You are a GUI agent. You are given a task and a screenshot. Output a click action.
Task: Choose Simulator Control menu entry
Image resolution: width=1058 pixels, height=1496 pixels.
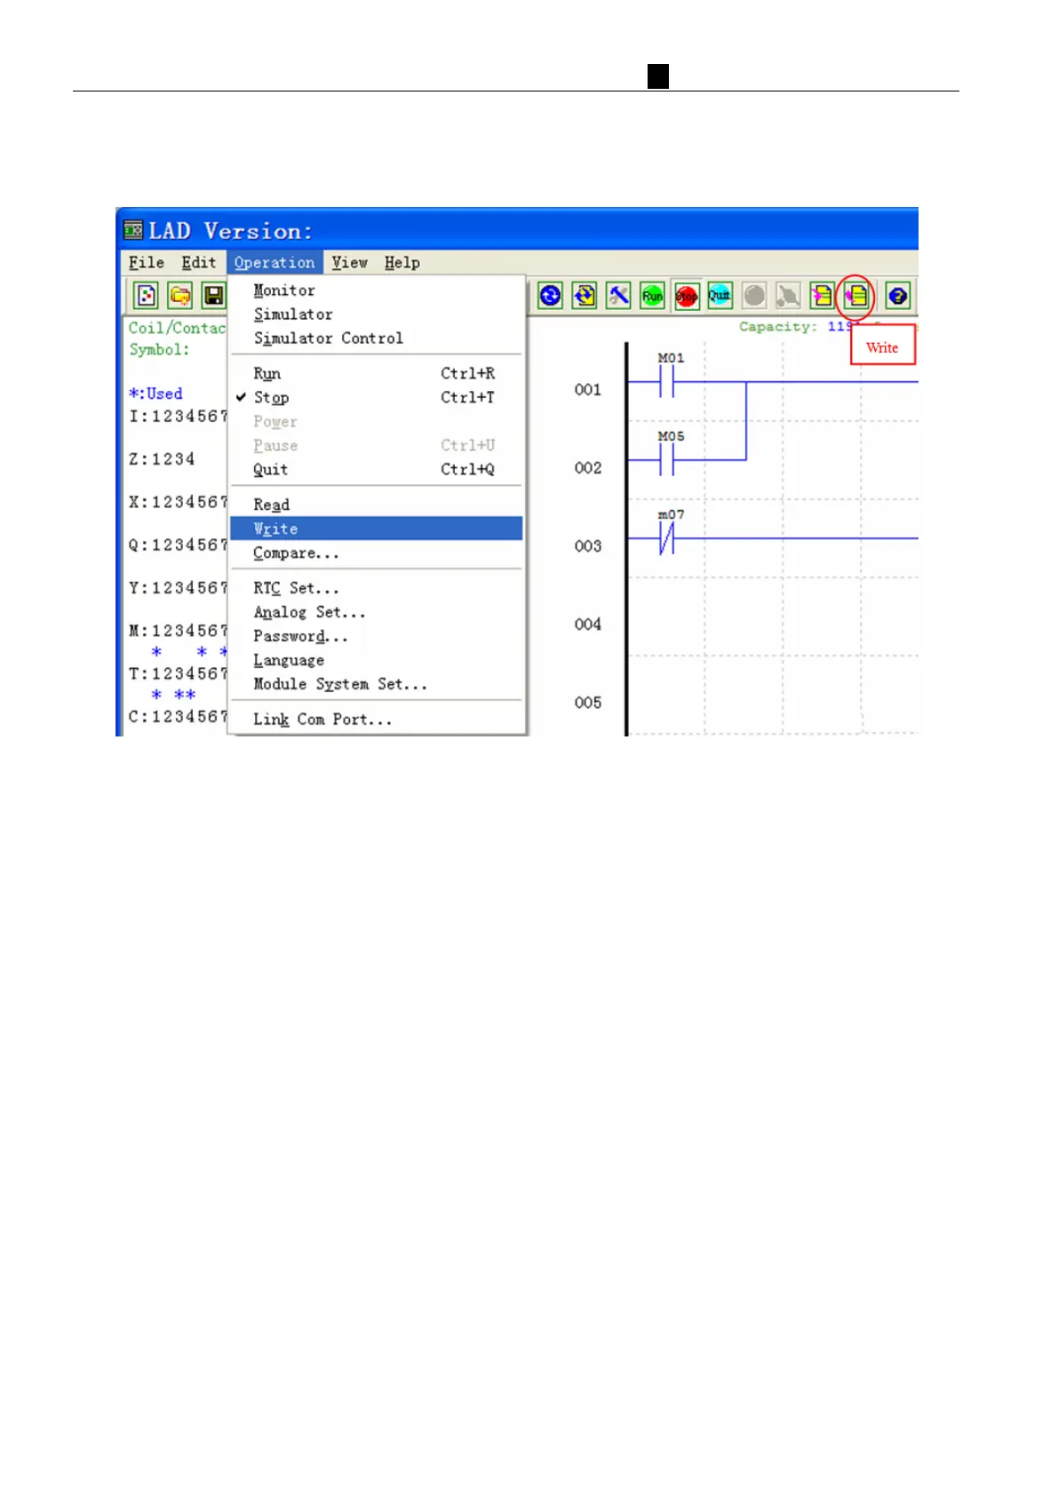[x=376, y=338]
